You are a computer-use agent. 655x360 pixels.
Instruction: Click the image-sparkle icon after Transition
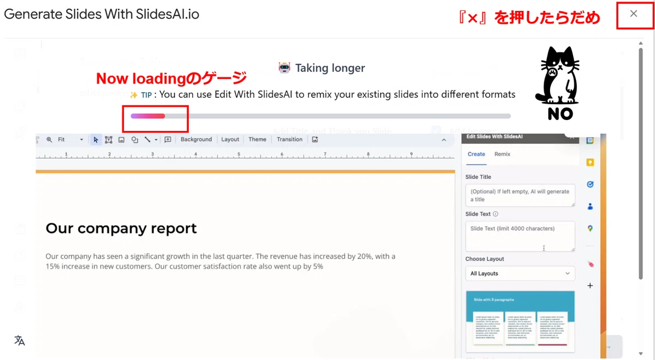coord(315,140)
